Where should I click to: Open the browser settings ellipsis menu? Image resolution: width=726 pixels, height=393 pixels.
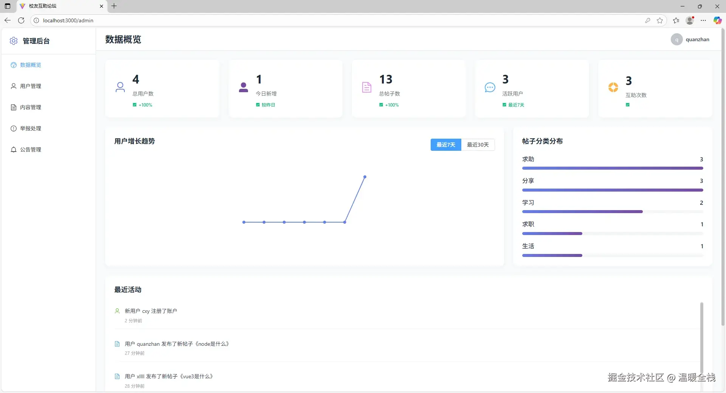tap(703, 20)
